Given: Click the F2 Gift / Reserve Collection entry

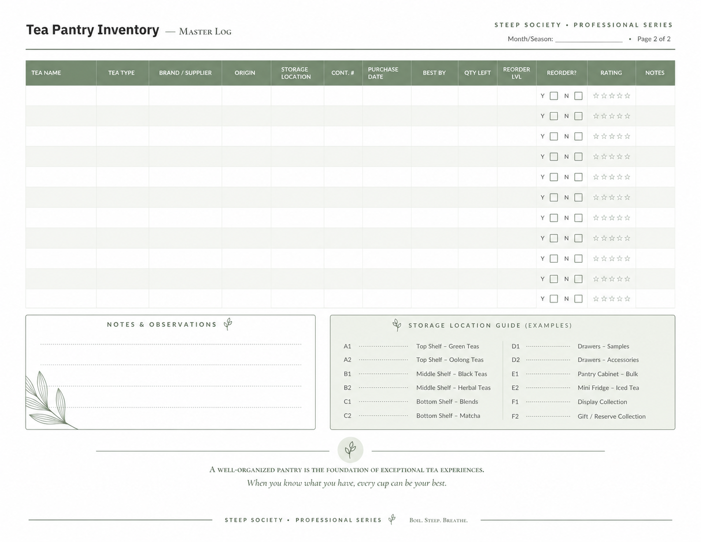Looking at the screenshot, I should (579, 416).
